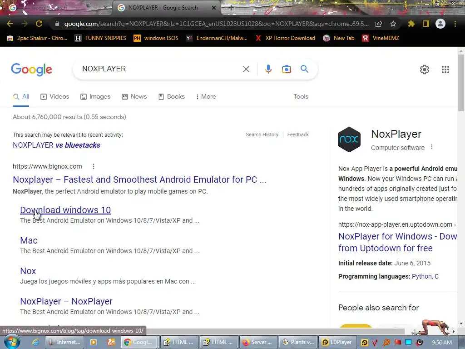
Task: Switch to the Videos results tab
Action: [x=55, y=97]
